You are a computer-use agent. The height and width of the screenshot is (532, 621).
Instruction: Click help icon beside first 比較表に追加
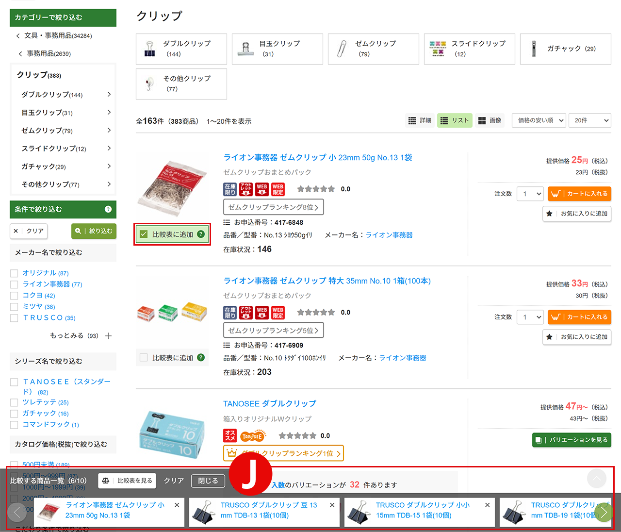point(201,234)
